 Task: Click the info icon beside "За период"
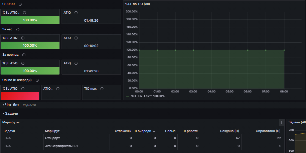24,55
